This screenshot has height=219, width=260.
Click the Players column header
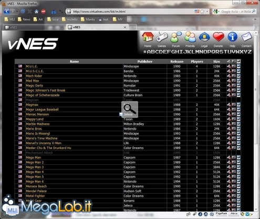point(197,62)
